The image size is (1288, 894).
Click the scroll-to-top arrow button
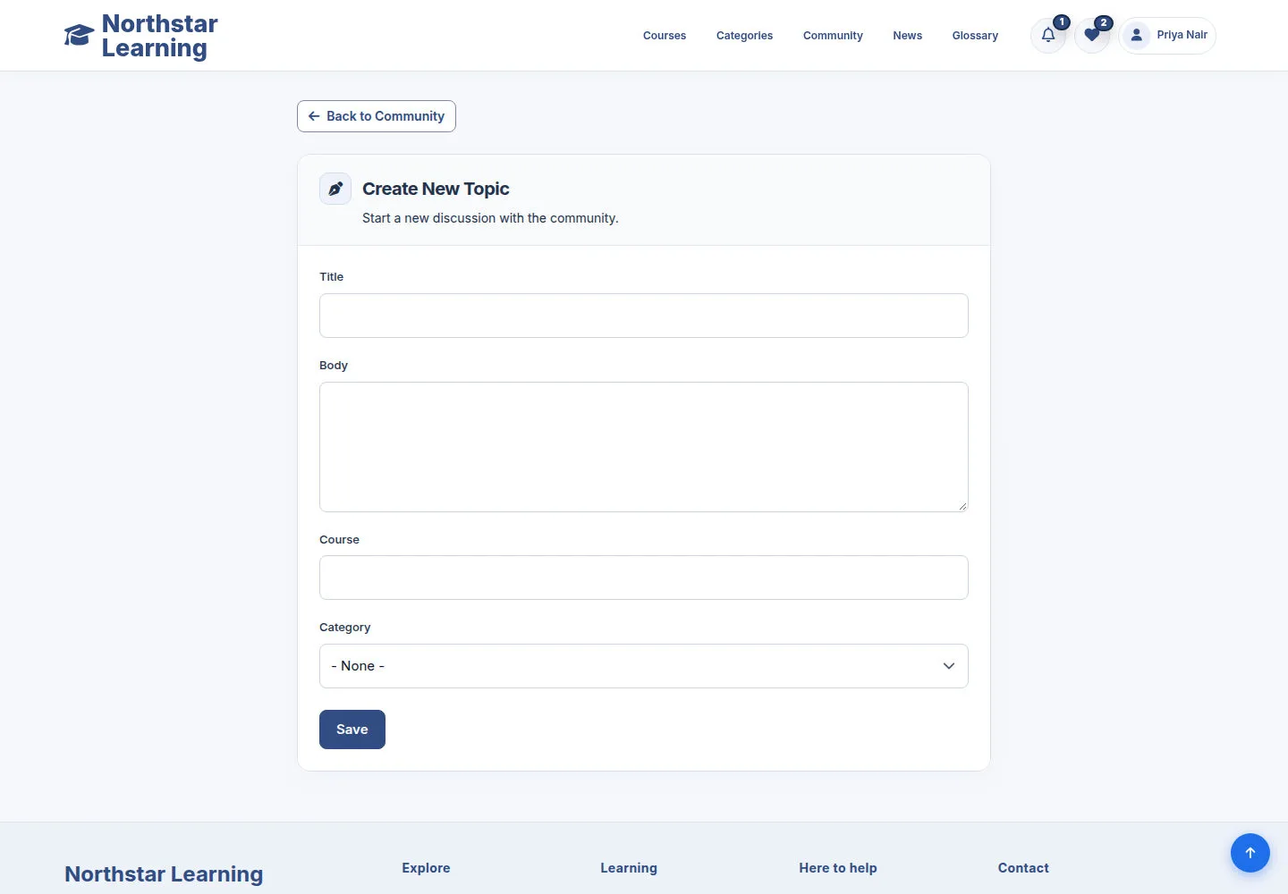[x=1250, y=853]
